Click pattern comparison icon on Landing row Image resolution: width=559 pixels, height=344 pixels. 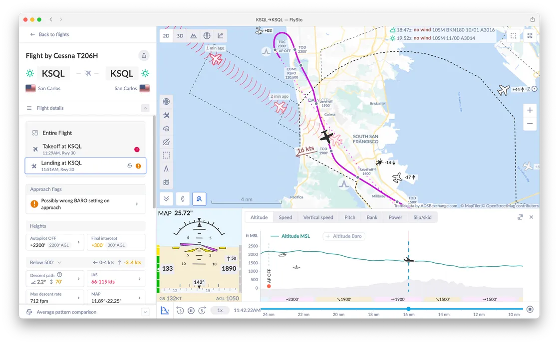click(x=130, y=166)
